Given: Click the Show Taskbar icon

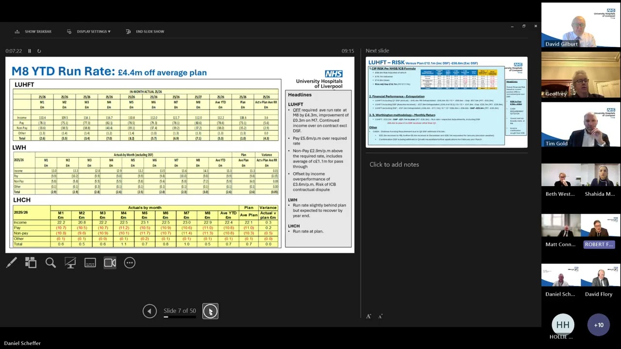Looking at the screenshot, I should point(17,32).
